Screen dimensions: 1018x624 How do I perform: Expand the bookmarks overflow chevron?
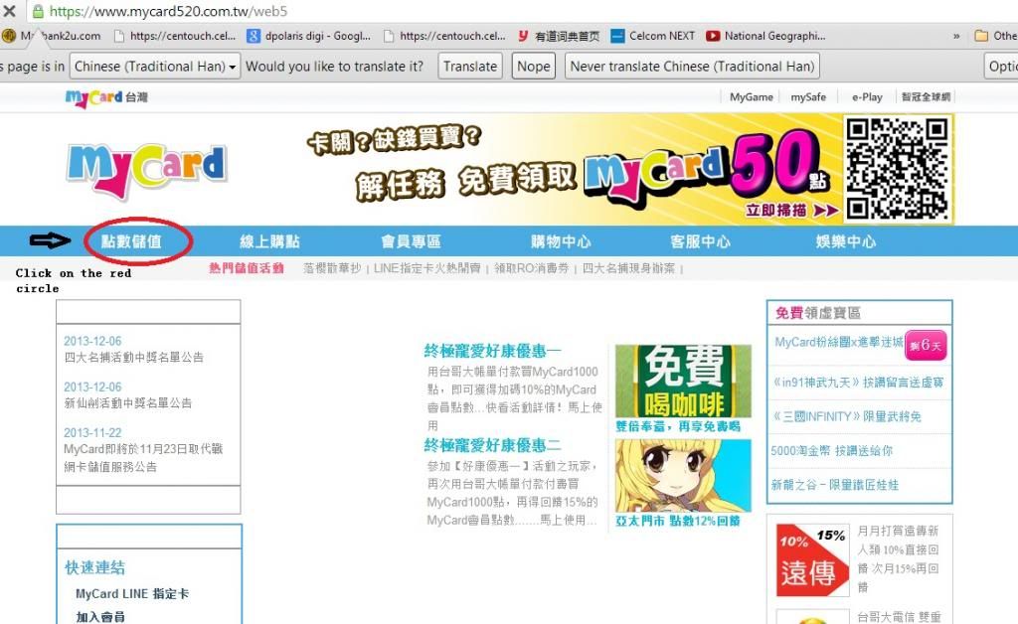tap(956, 36)
